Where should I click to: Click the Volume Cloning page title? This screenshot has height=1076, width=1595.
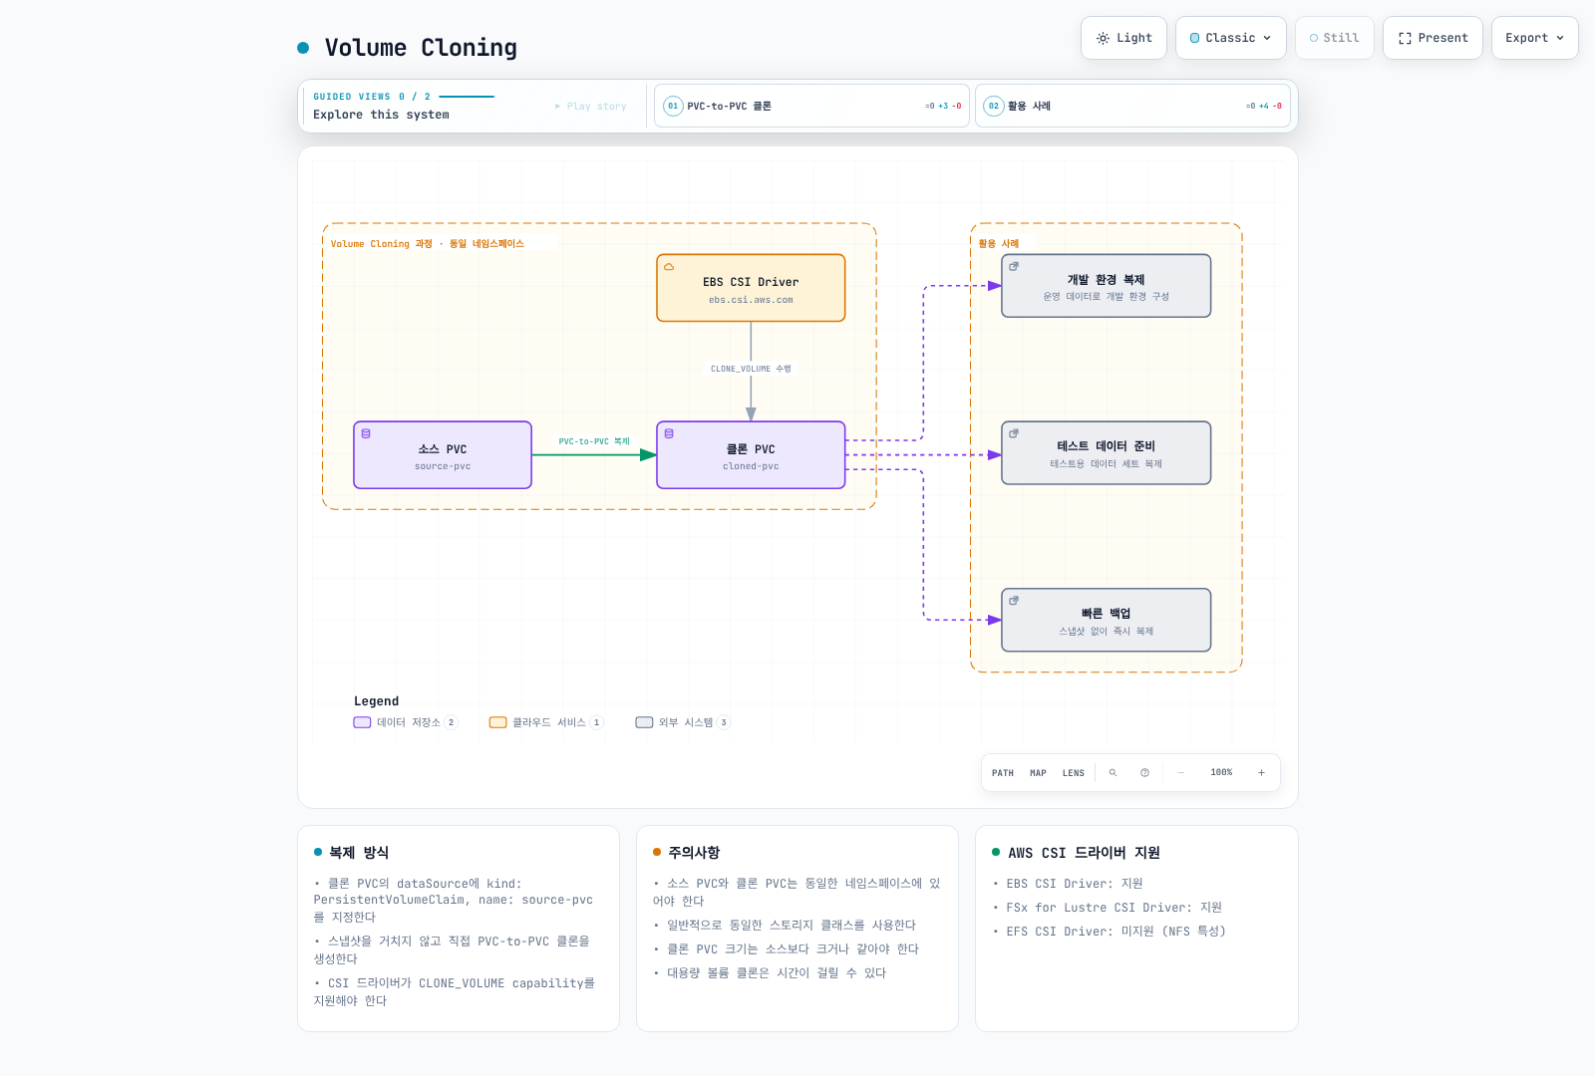(421, 48)
